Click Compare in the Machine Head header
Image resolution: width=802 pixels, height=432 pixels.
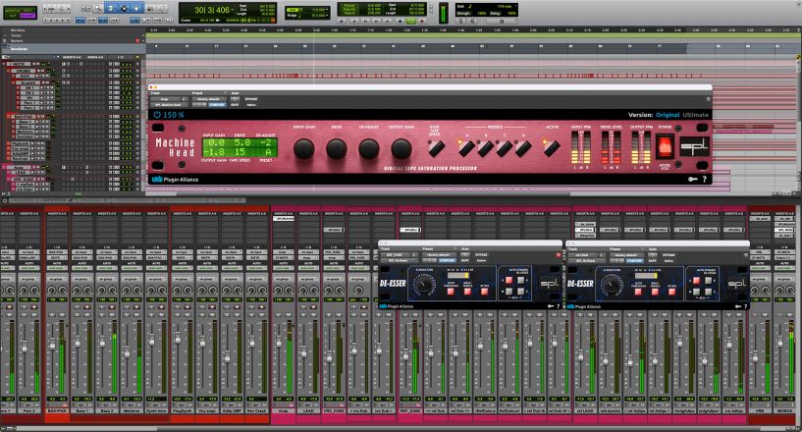point(217,104)
